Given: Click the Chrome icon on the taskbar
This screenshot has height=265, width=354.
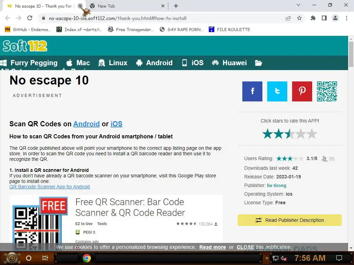Looking at the screenshot, I should click(86, 258).
